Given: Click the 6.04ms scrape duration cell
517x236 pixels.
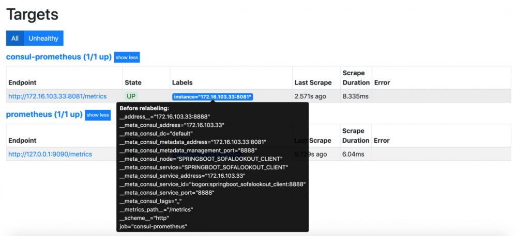Looking at the screenshot, I should pos(353,154).
